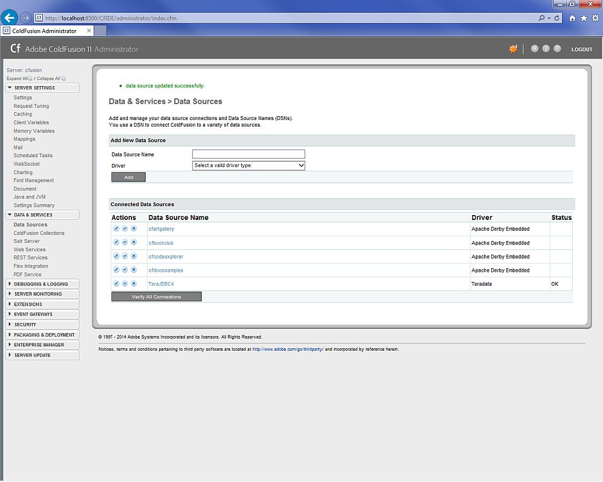Collapse the SERVER SETTINGS section
This screenshot has height=482, width=603.
pyautogui.click(x=42, y=87)
